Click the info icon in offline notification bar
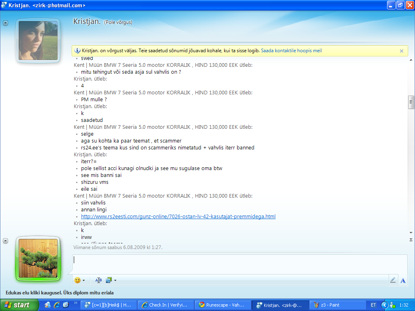Image resolution: width=415 pixels, height=311 pixels. pyautogui.click(x=77, y=51)
